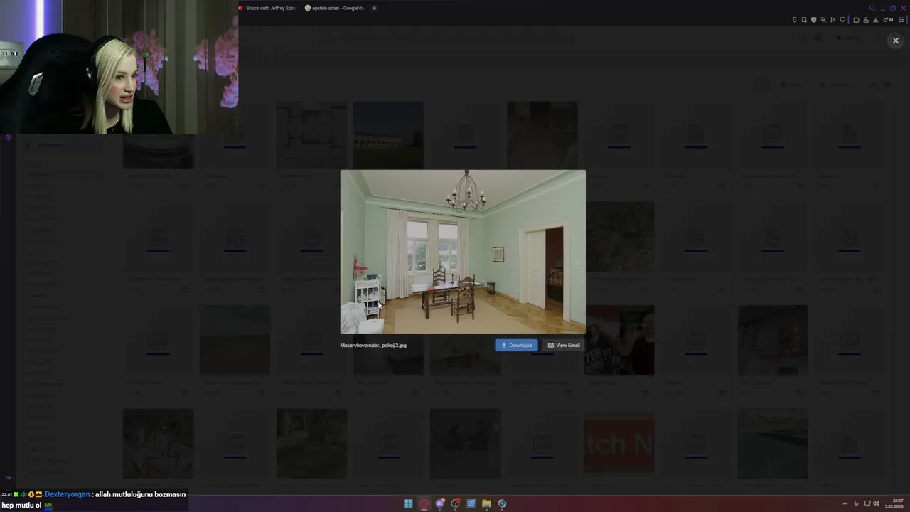The height and width of the screenshot is (512, 910).
Task: Click the microphone icon in system tray
Action: tap(856, 503)
